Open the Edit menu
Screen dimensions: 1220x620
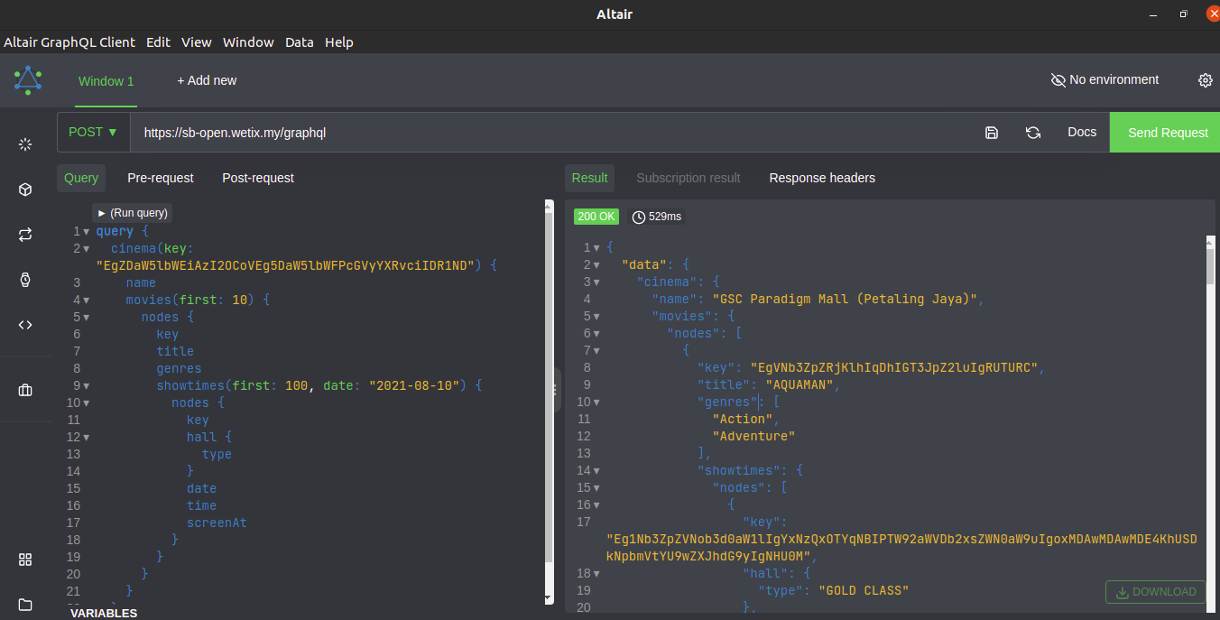[158, 42]
